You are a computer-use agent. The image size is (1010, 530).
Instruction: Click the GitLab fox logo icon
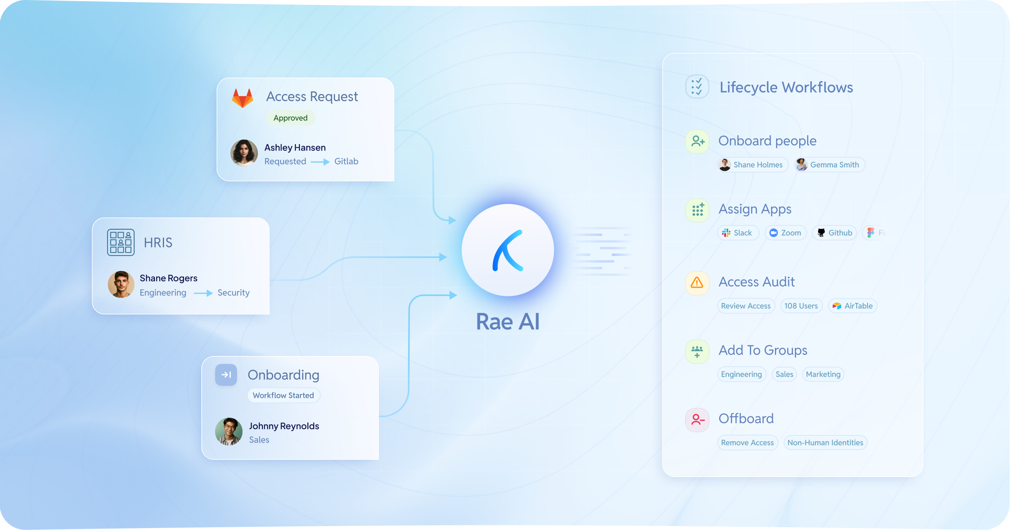(x=242, y=98)
